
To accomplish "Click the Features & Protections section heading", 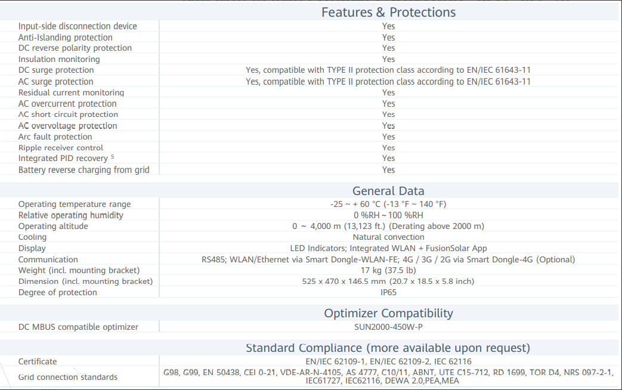I will pos(388,12).
